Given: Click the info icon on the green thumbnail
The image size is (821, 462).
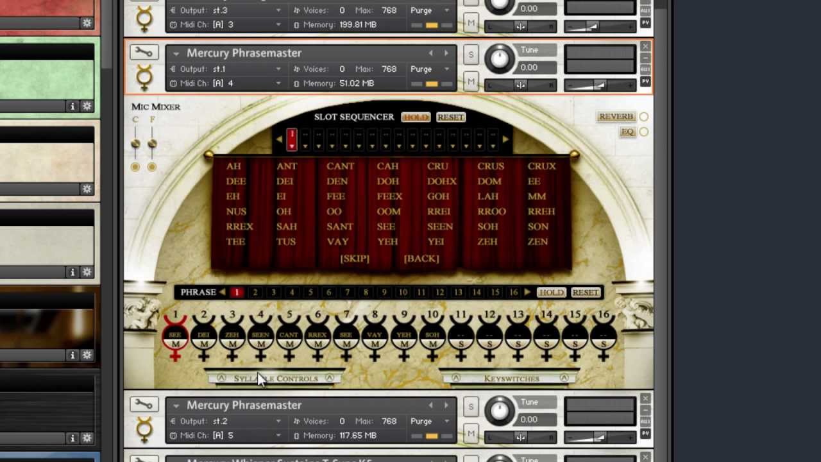Looking at the screenshot, I should 72,106.
